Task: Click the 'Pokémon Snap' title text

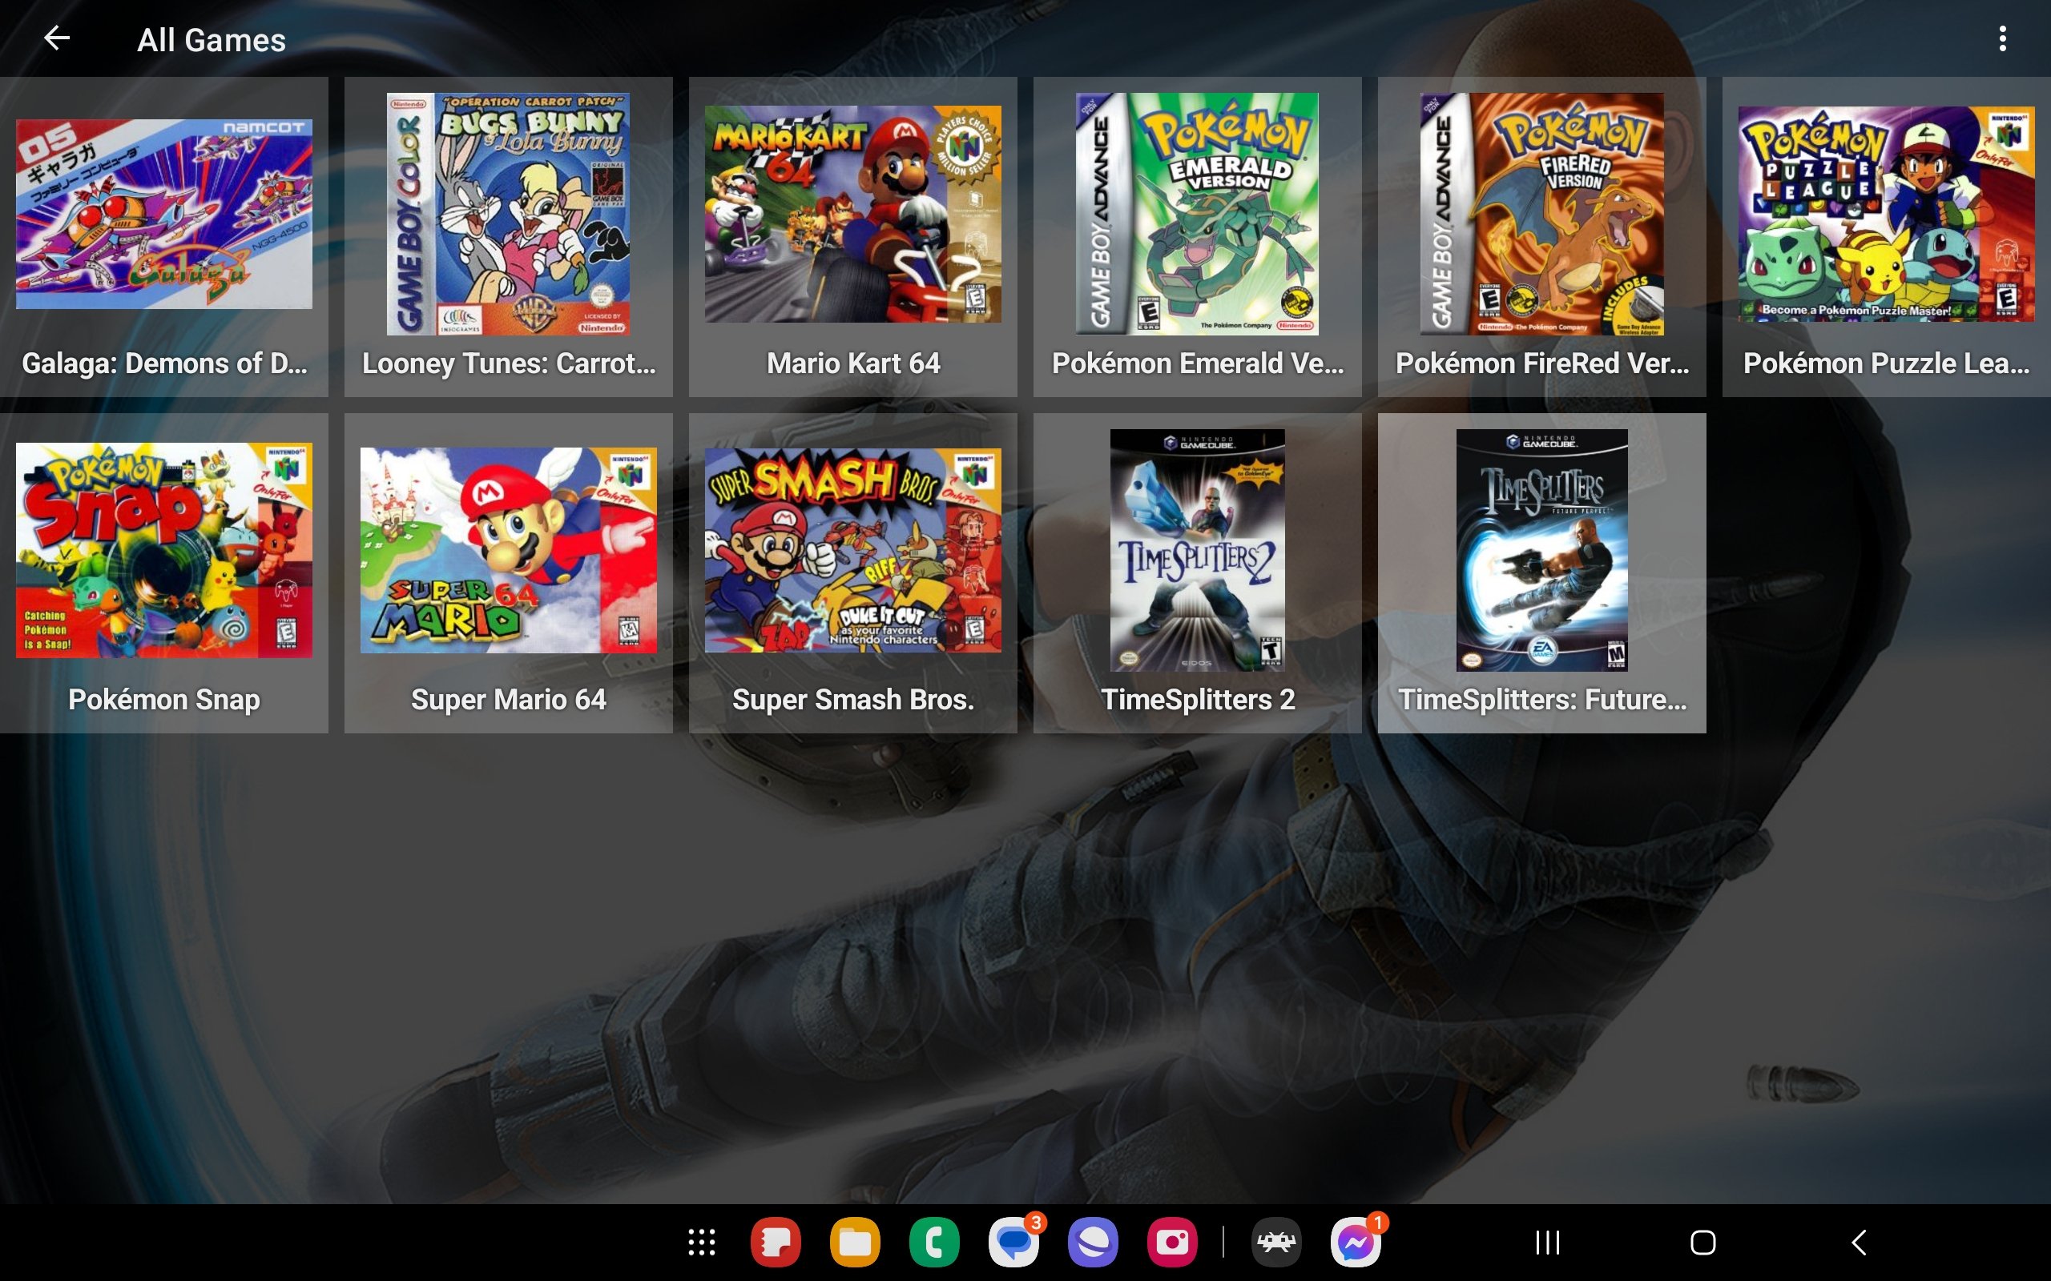Action: (x=164, y=700)
